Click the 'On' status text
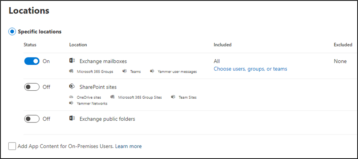This screenshot has width=358, height=159. point(46,61)
